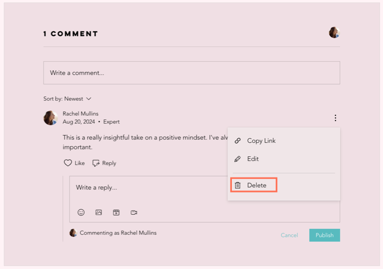Click the profile avatar at top right

[334, 33]
